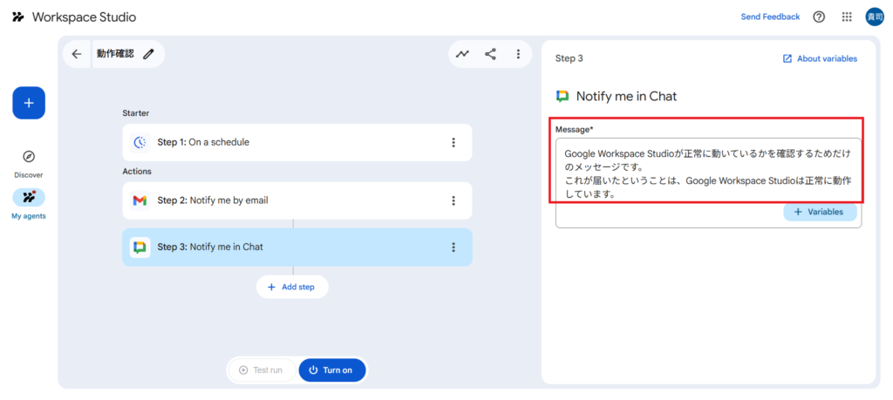
Task: Open more options for Step 2
Action: point(453,200)
